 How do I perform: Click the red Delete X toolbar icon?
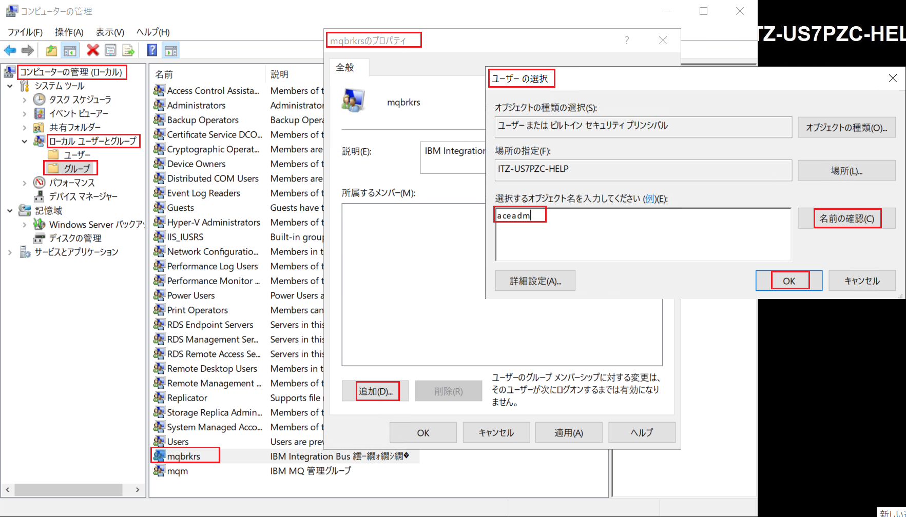pyautogui.click(x=93, y=50)
